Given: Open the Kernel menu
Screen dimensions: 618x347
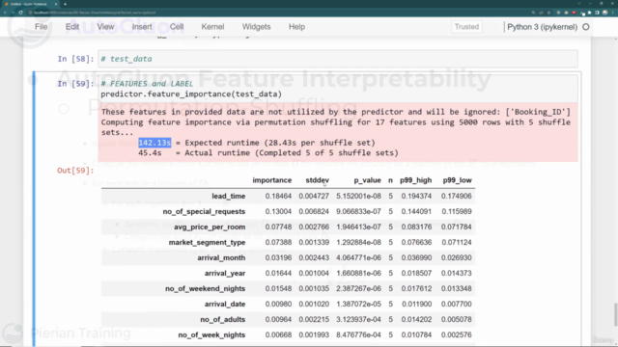Looking at the screenshot, I should click(x=212, y=27).
